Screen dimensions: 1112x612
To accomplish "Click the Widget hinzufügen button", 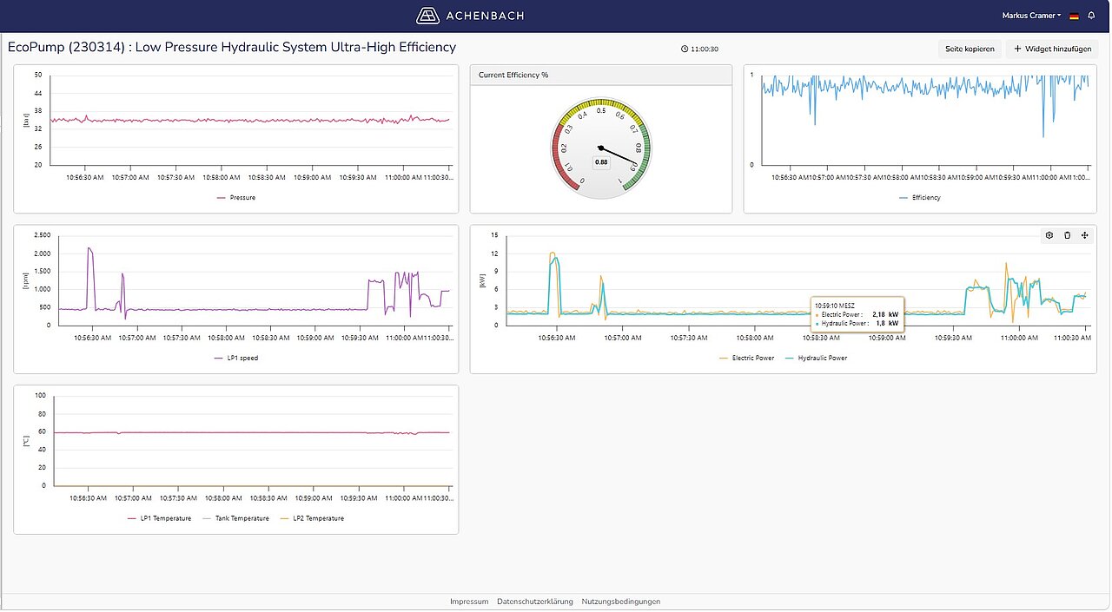I will click(x=1052, y=49).
